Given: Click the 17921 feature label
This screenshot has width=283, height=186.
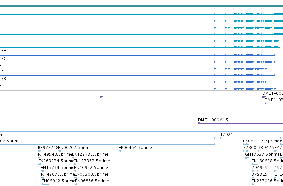Looking at the screenshot, I should 227,135.
